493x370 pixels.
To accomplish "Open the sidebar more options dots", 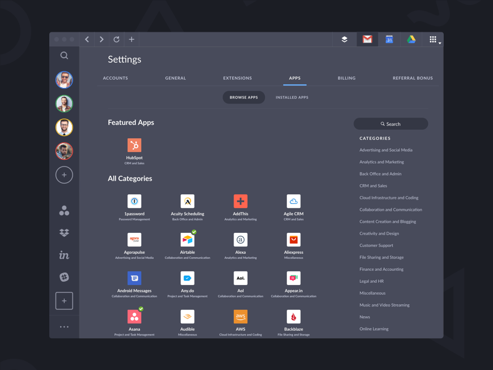I will (64, 327).
